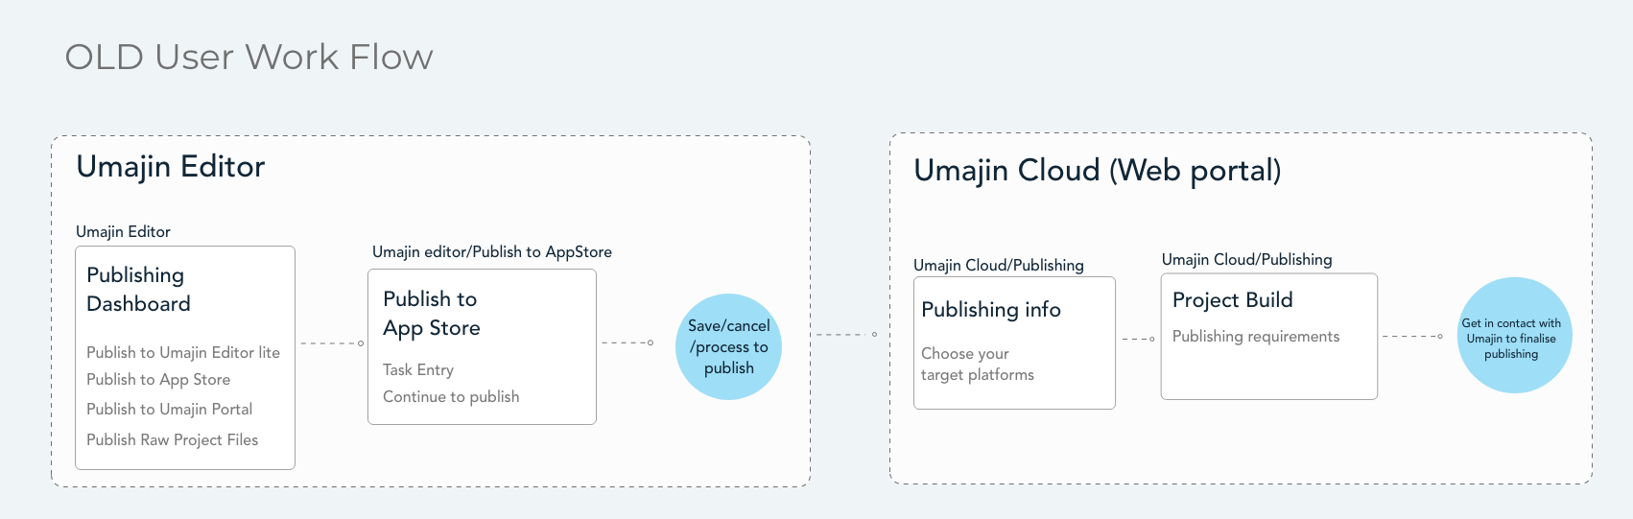Click the 'Get in contact with Umajin' circle
Image resolution: width=1633 pixels, height=519 pixels.
pos(1514,336)
